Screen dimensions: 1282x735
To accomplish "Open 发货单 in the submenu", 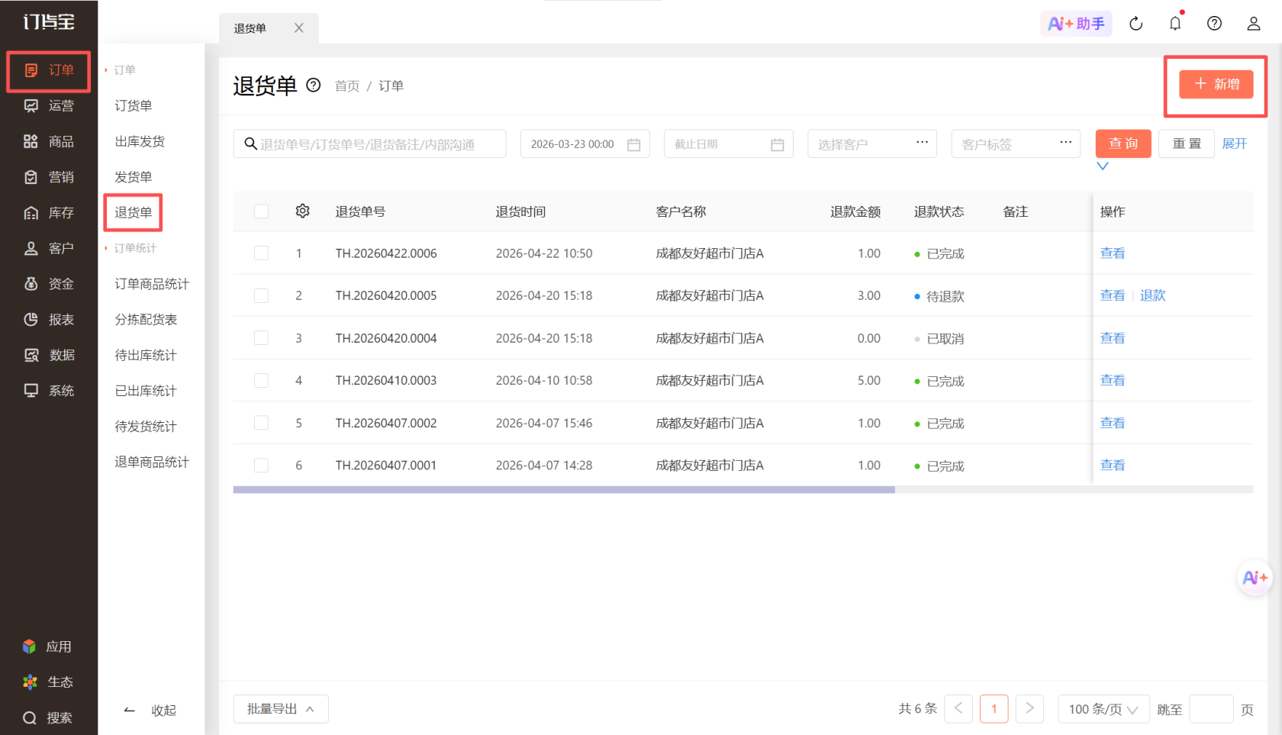I will [x=134, y=177].
